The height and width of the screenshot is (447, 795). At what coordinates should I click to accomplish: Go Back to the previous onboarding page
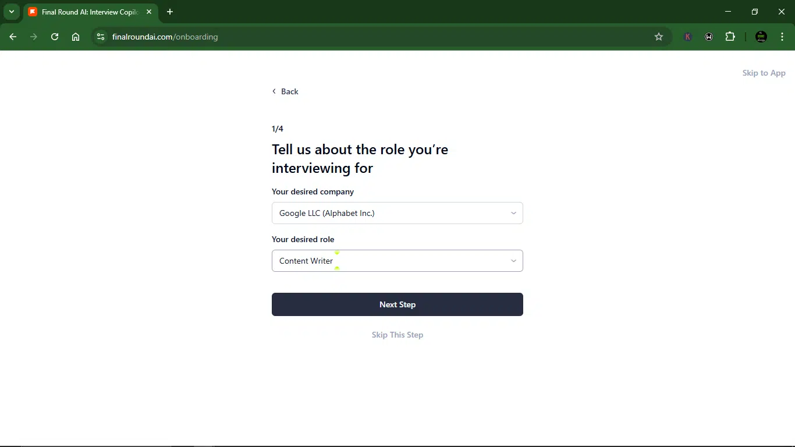[285, 91]
